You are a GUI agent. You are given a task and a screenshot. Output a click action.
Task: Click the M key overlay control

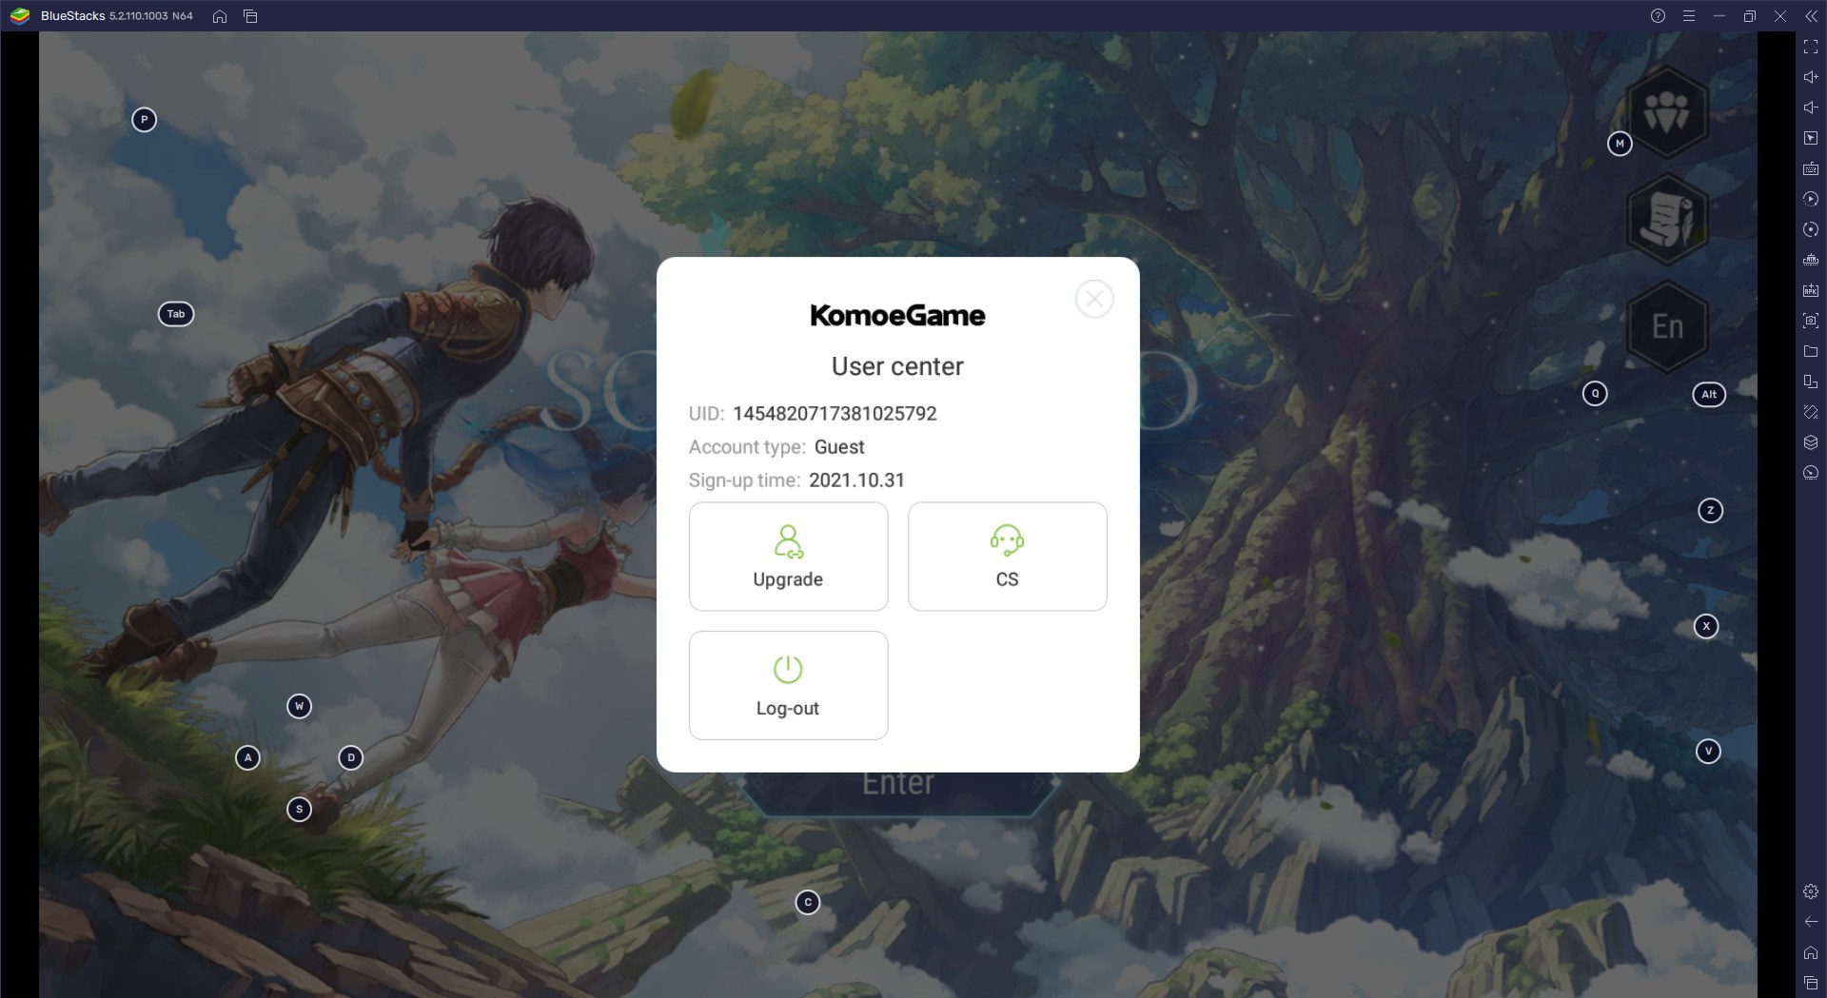pyautogui.click(x=1620, y=144)
